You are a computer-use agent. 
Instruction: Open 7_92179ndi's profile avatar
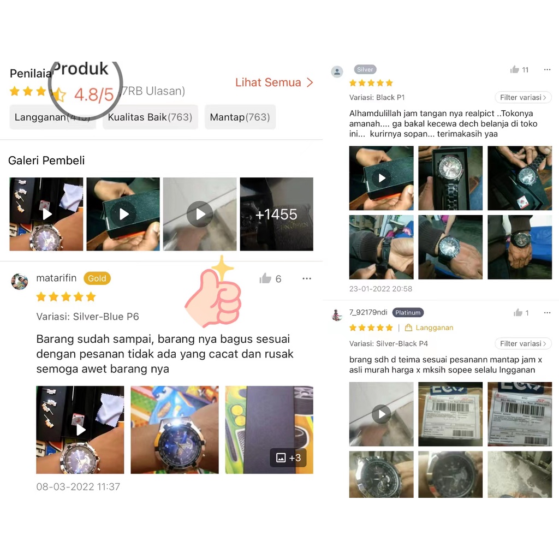[337, 314]
